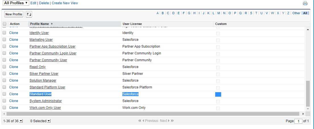Click the horizontal scrollbar thumb
Screen dimensions: 314x129
[x=153, y=114]
